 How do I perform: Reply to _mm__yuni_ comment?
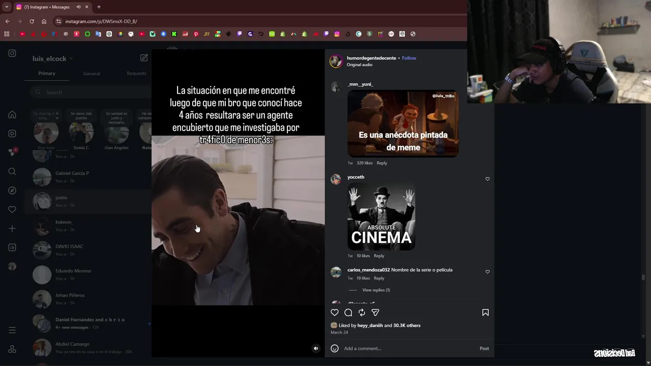(x=382, y=163)
